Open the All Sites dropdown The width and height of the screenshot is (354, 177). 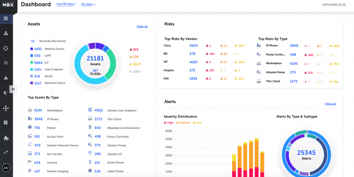(88, 4)
